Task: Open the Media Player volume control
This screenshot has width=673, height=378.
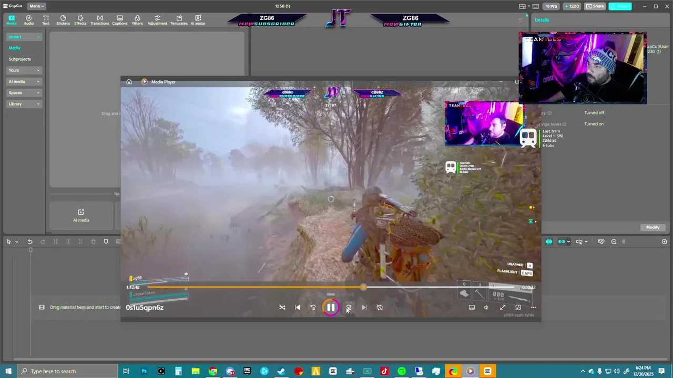Action: [x=486, y=308]
